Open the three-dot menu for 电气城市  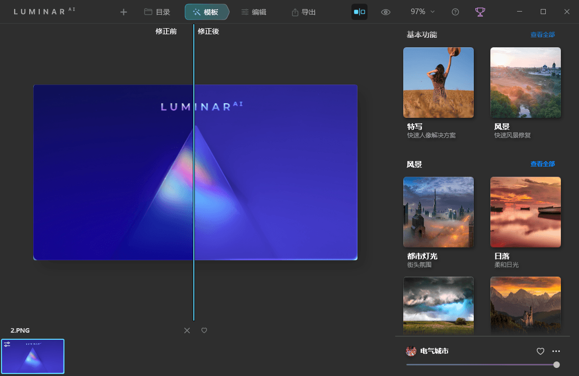tap(556, 351)
